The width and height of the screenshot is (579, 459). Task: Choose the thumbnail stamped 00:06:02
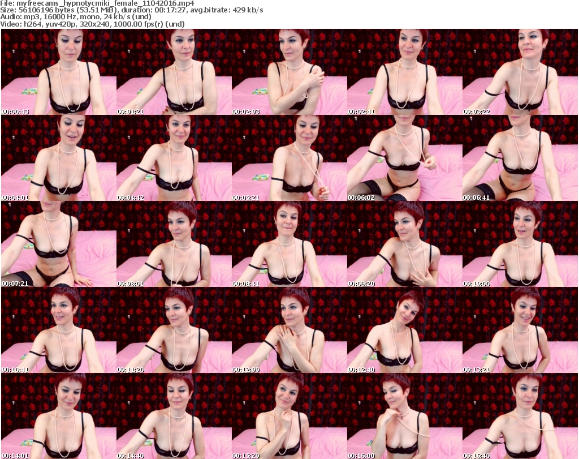(x=405, y=158)
